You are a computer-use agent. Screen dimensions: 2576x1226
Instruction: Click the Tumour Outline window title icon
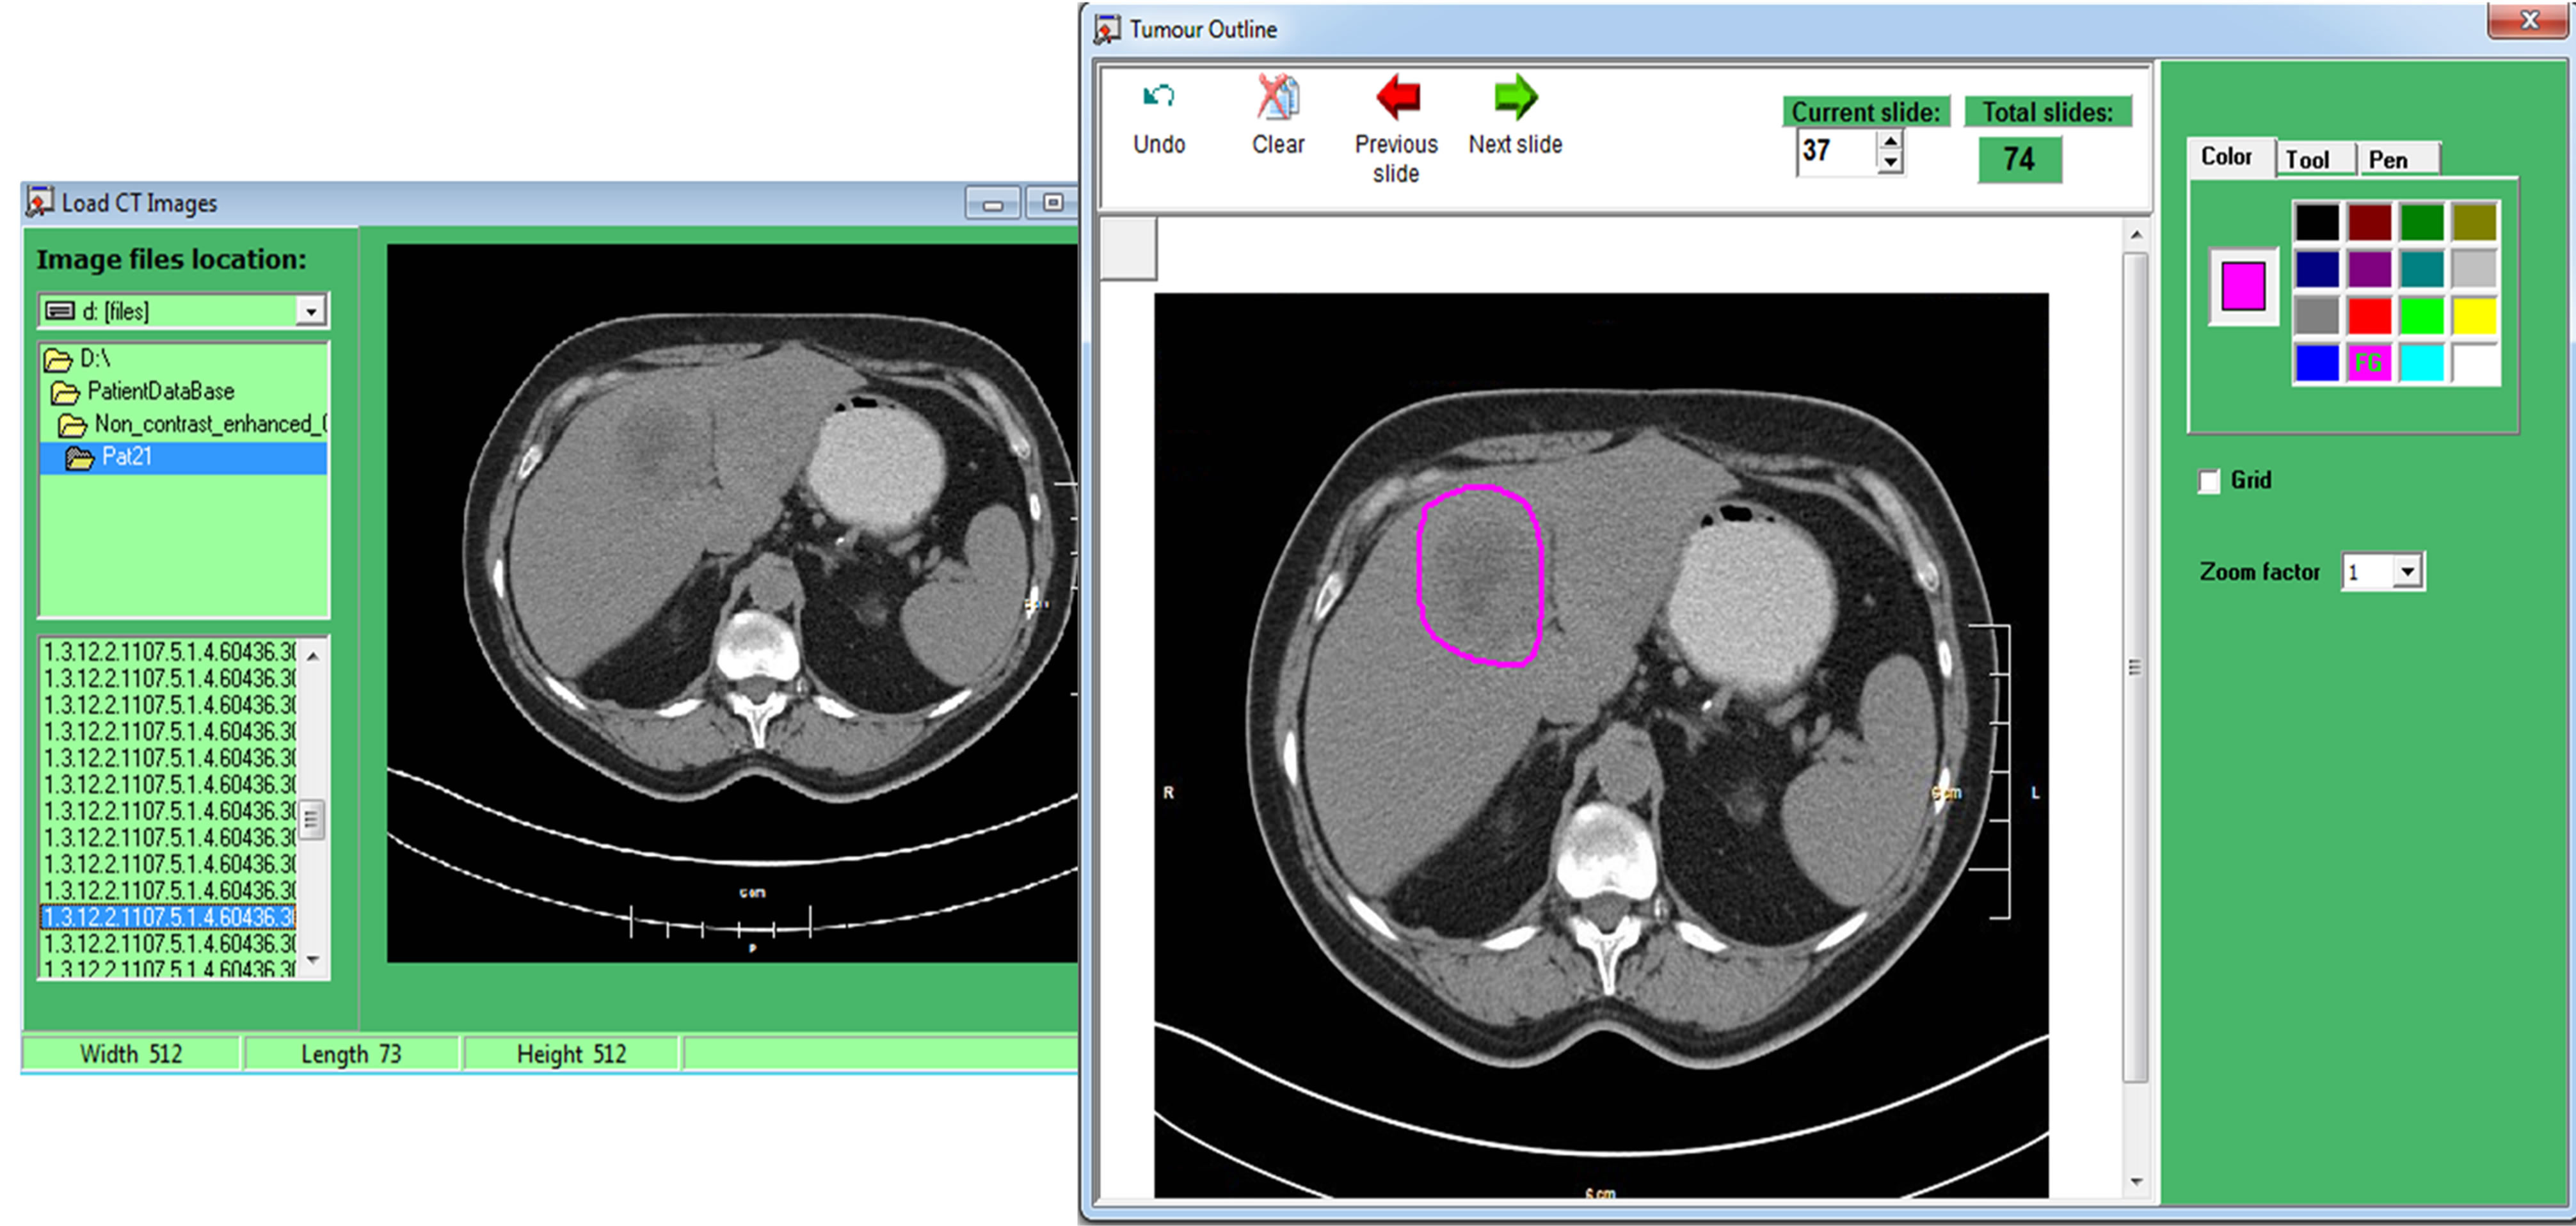tap(1107, 29)
